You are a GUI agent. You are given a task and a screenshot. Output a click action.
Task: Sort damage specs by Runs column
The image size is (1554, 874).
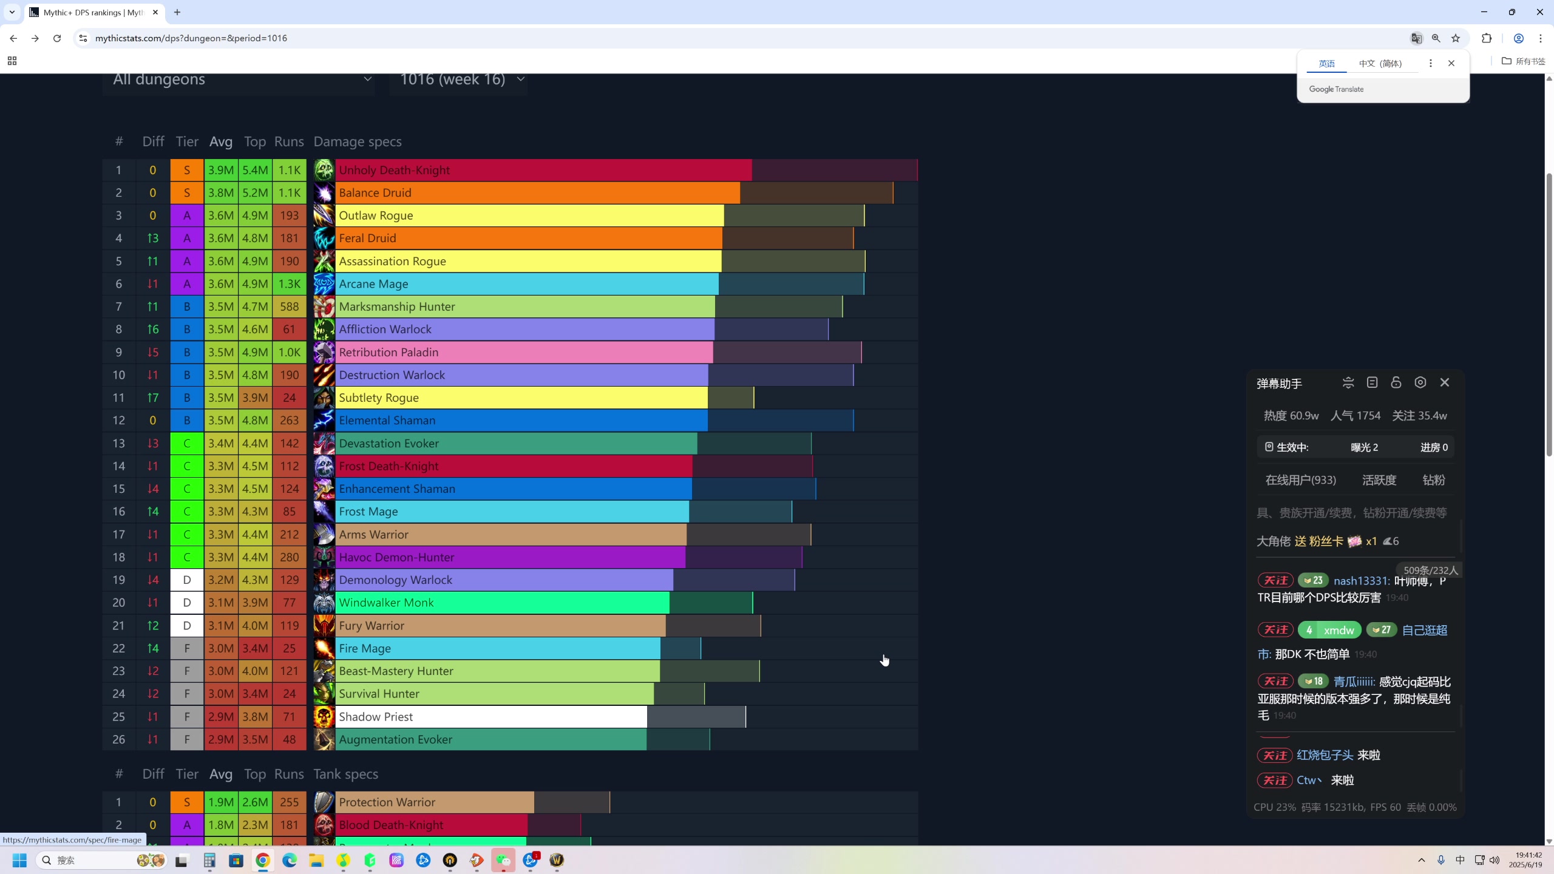289,142
